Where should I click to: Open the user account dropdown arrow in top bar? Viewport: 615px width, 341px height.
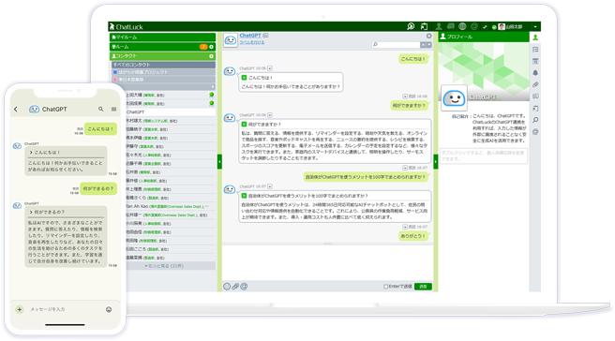[535, 26]
